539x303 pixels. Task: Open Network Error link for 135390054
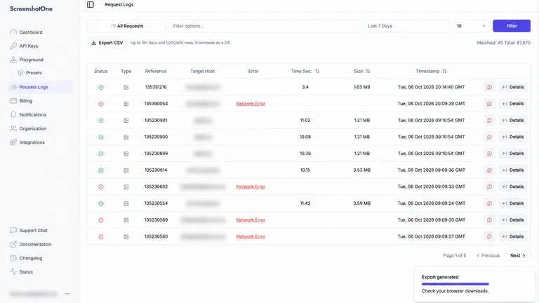pos(251,104)
